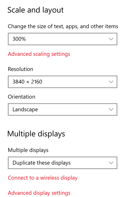This screenshot has height=197, width=139.
Task: Click the 3840 × 2160 value text
Action: tap(27, 82)
